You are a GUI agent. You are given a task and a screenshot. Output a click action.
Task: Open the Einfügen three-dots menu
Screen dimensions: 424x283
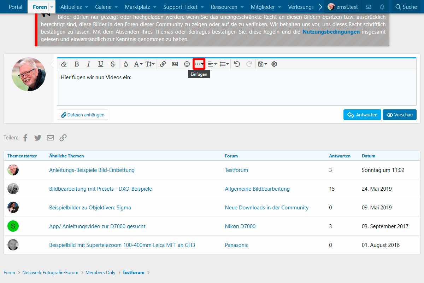coord(199,64)
